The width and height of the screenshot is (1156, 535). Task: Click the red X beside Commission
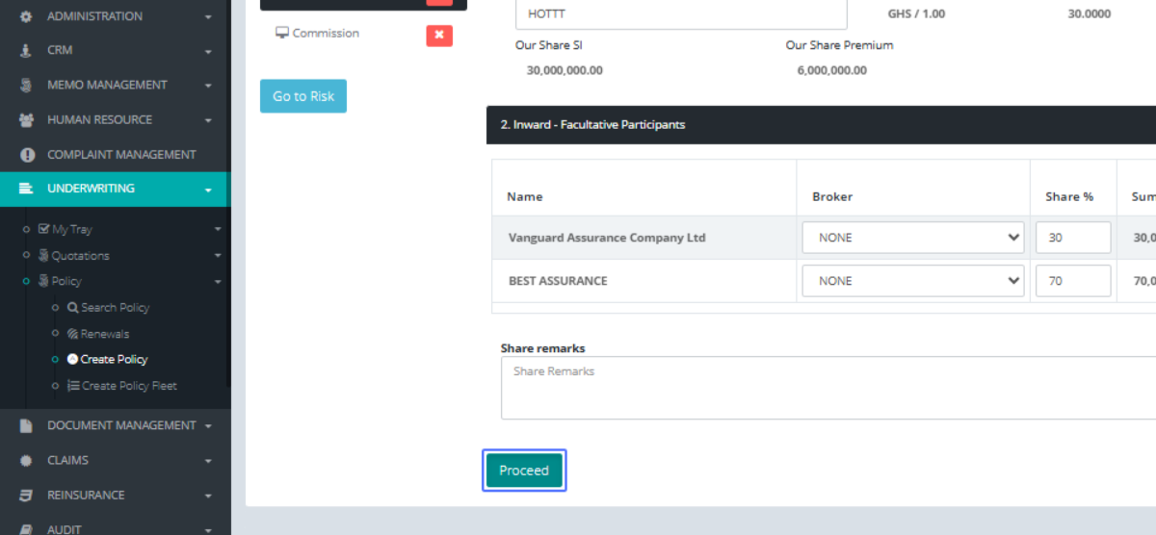439,35
